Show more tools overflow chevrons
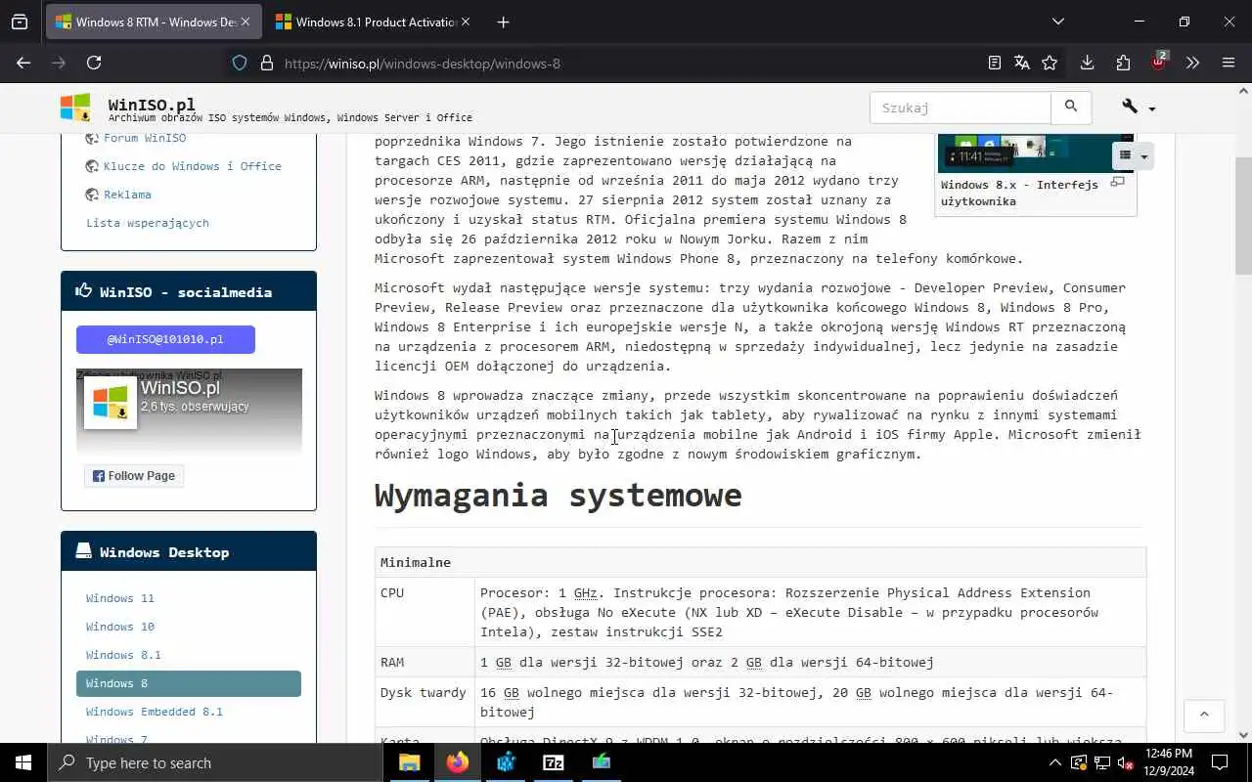This screenshot has width=1252, height=782. (1192, 63)
